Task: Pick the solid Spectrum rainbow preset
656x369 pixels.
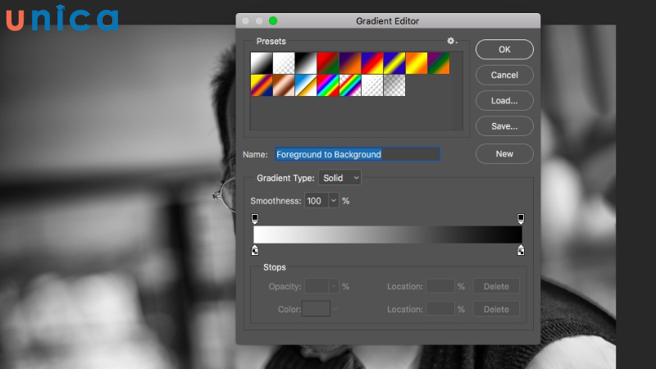Action: (x=328, y=85)
